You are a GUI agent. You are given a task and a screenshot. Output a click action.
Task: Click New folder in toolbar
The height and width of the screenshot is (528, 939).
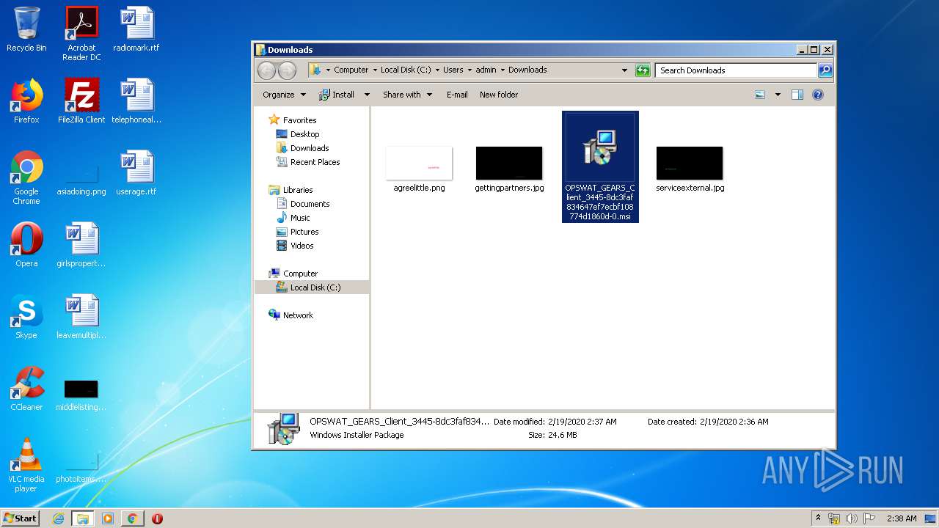499,95
